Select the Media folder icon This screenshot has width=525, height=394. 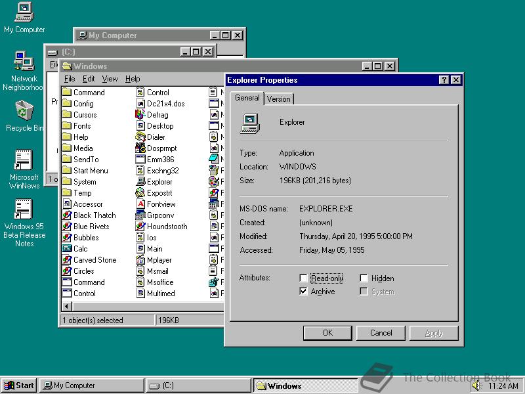[x=67, y=148]
